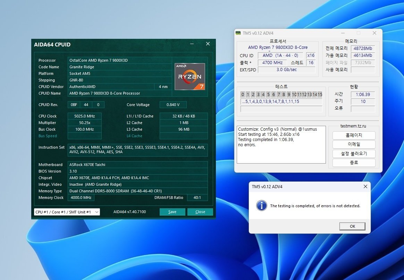Click Core Voltage value 0.840 V
The image size is (404, 280).
coord(173,105)
